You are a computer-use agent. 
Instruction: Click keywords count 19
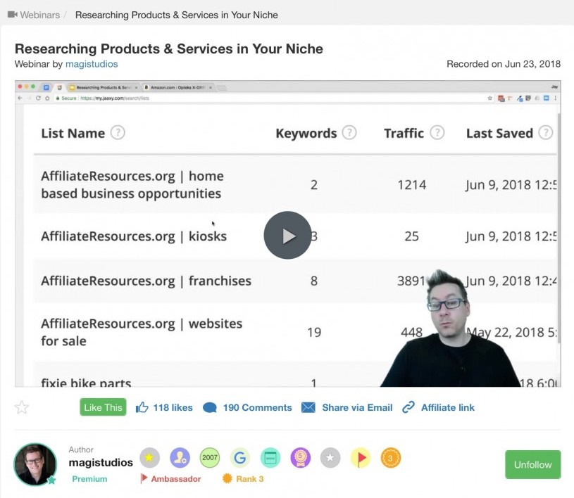pos(314,333)
